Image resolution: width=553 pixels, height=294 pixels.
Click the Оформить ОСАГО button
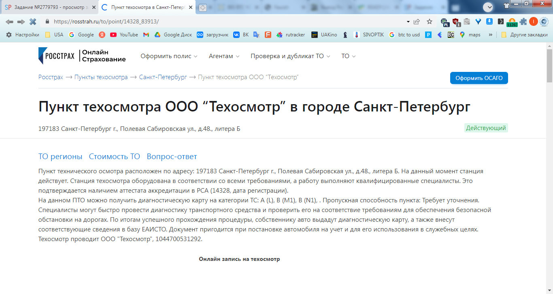pyautogui.click(x=479, y=78)
